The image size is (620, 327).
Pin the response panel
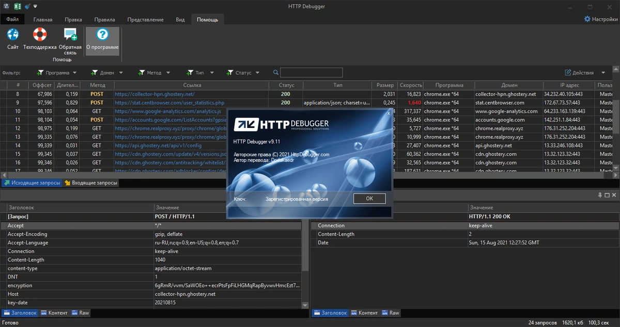(600, 195)
